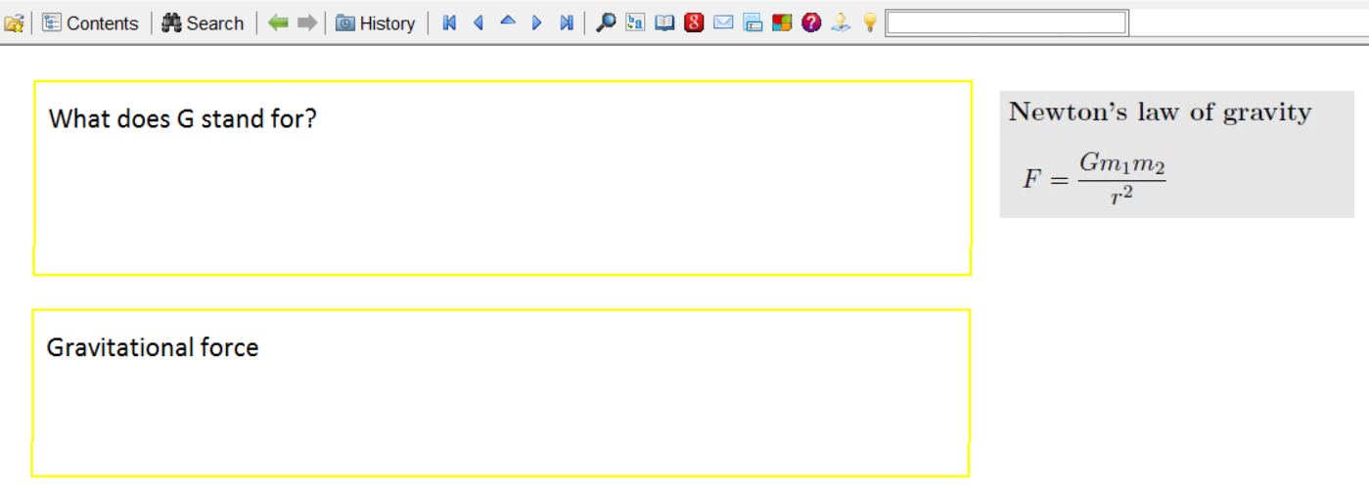Click the open folder icon in the toolbar

pos(14,22)
